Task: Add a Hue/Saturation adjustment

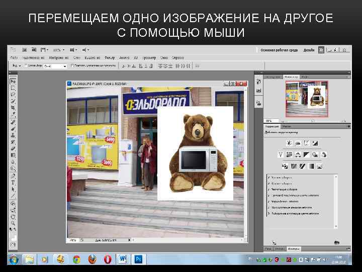Action: point(289,155)
